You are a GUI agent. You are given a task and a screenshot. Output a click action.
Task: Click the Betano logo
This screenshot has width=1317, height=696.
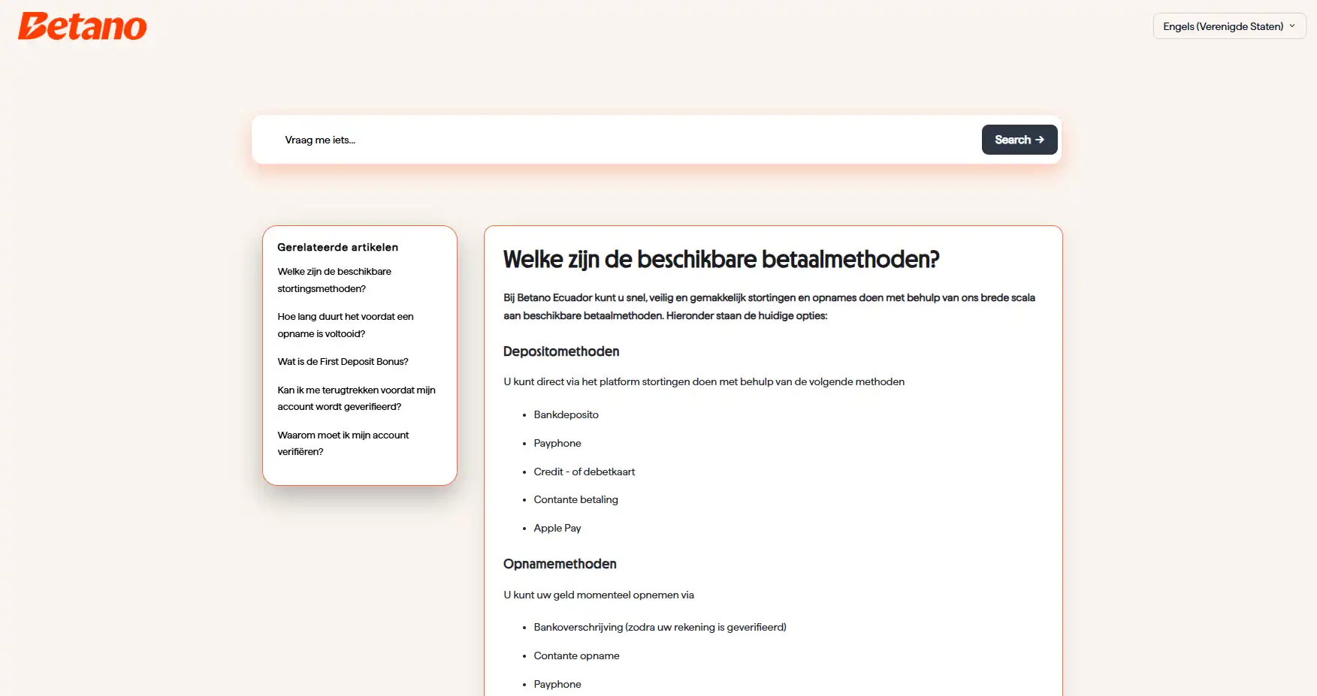point(83,26)
